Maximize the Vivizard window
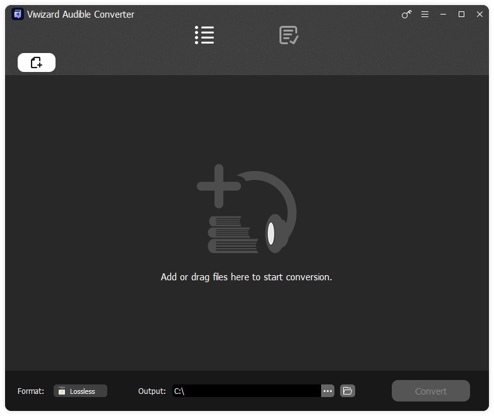 click(461, 14)
